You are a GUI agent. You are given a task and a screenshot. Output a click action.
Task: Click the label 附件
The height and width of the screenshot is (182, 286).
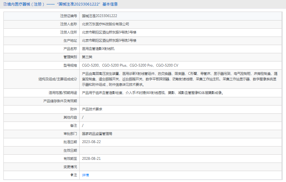click(x=73, y=109)
